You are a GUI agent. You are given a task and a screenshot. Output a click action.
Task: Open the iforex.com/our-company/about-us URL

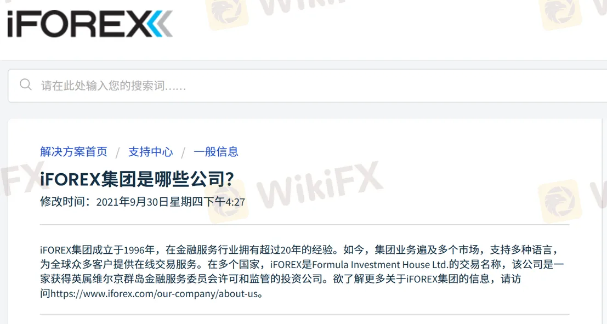click(154, 293)
